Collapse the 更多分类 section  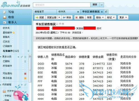(1, 57)
